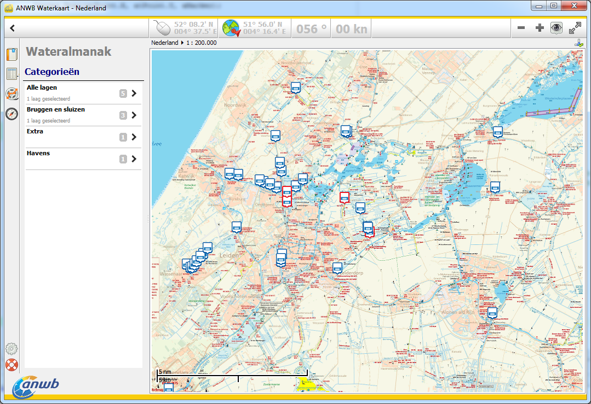
Task: Open the settings gear icon
Action: (x=12, y=348)
